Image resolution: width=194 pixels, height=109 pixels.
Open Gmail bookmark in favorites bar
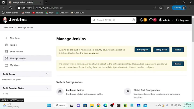[26, 13]
